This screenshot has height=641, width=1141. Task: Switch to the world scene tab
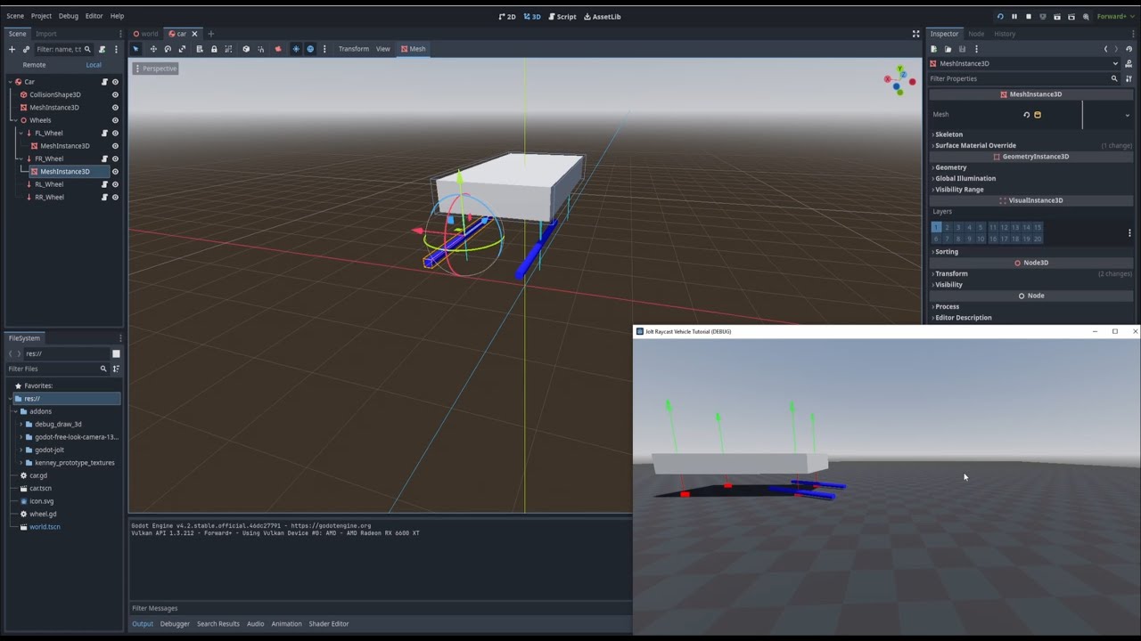(145, 34)
